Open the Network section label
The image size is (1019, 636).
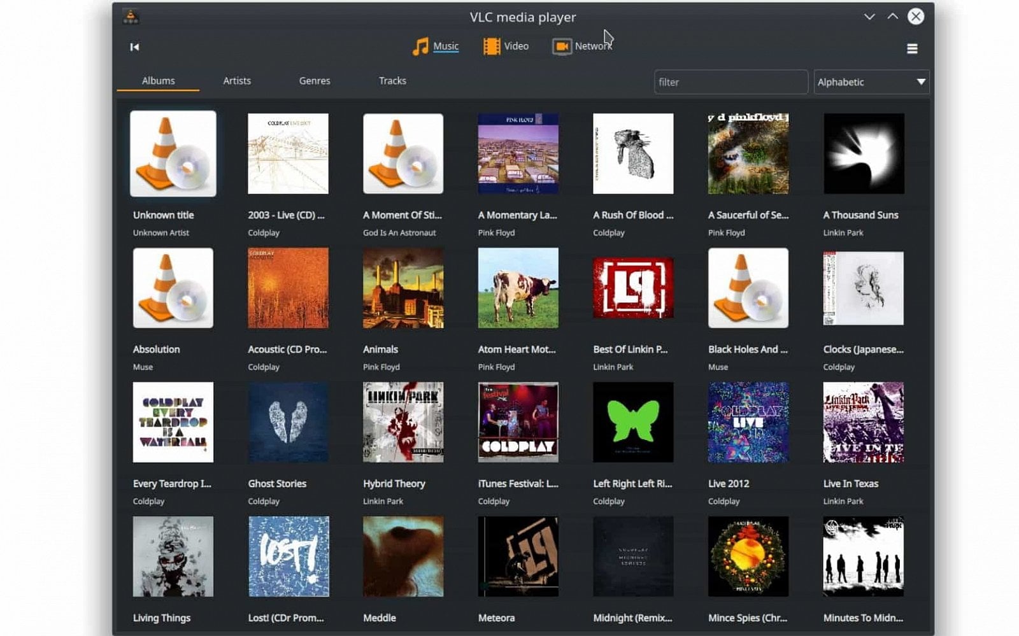(x=594, y=46)
